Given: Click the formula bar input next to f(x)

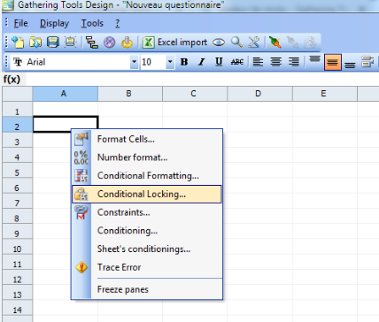Looking at the screenshot, I should (203, 79).
